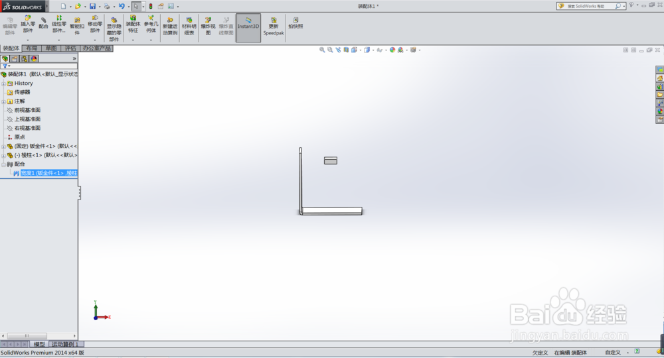The height and width of the screenshot is (358, 664).
Task: Click Smart Fasteners (智能扣件)
Action: click(x=77, y=27)
